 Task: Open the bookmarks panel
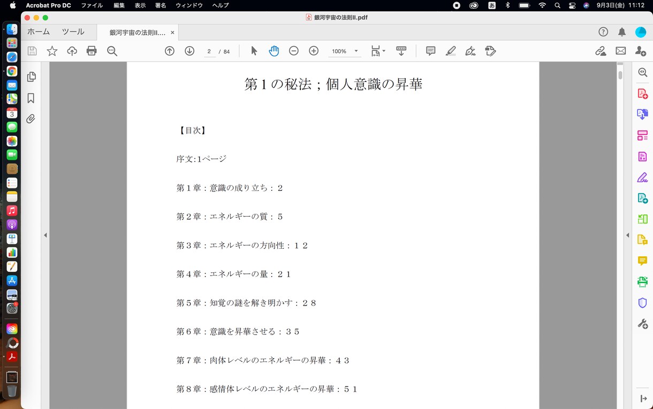pyautogui.click(x=31, y=98)
